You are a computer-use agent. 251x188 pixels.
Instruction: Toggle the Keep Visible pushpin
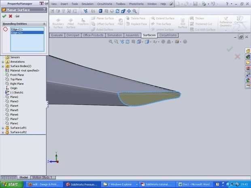coord(17,16)
